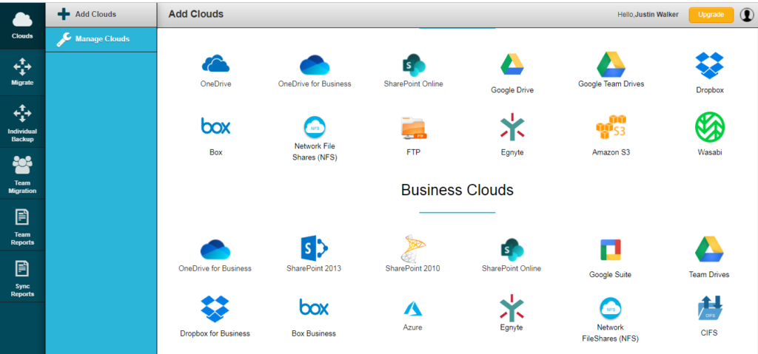Screen dimensions: 758x354
Task: Add Dropbox for Business cloud
Action: click(x=215, y=309)
